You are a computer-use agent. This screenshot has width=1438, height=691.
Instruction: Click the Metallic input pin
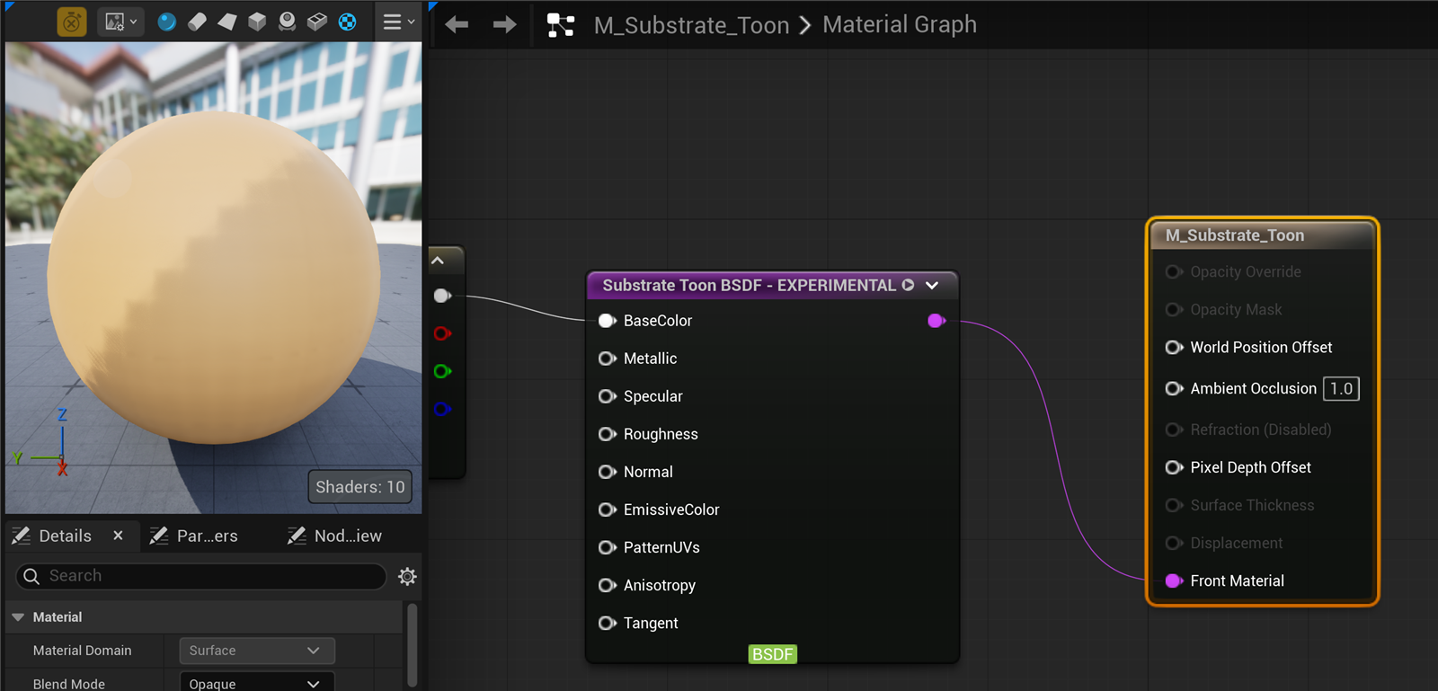(x=608, y=359)
